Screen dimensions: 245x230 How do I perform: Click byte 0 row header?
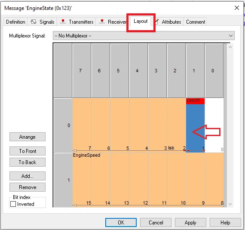coord(63,125)
